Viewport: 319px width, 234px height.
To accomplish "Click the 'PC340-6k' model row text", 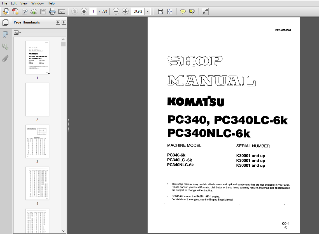I will click(176, 155).
